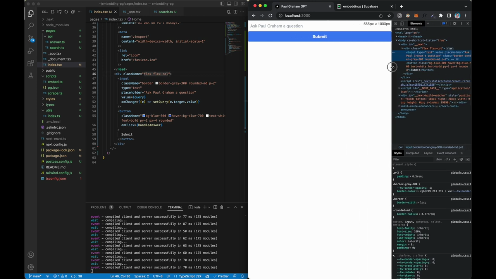Viewport: 496px width, 279px height.
Task: Collapse the pages folder in Explorer
Action: pyautogui.click(x=50, y=31)
